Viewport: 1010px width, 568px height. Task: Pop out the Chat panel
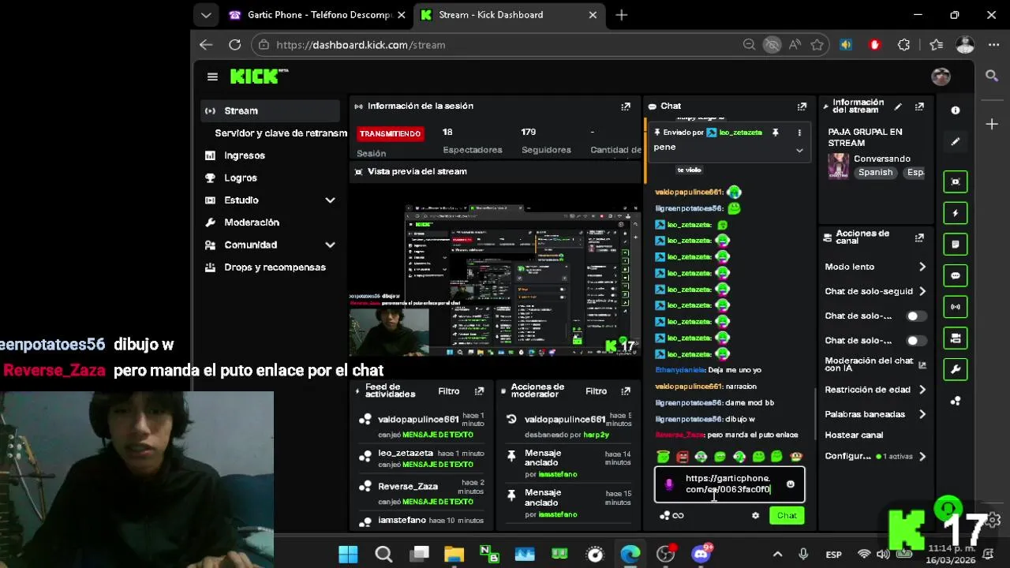[x=802, y=106]
